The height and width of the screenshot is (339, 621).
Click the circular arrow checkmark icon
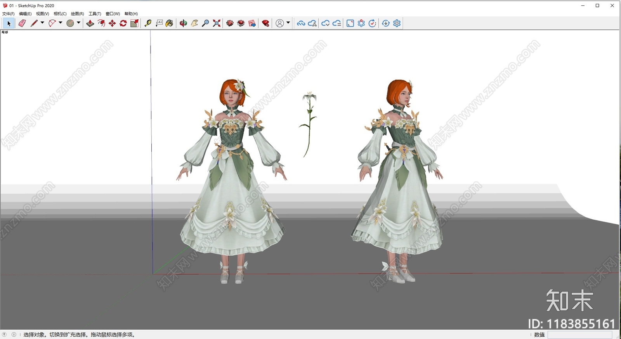pos(372,23)
